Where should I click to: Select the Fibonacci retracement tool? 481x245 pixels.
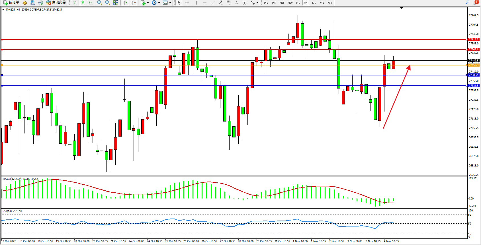pyautogui.click(x=229, y=3)
